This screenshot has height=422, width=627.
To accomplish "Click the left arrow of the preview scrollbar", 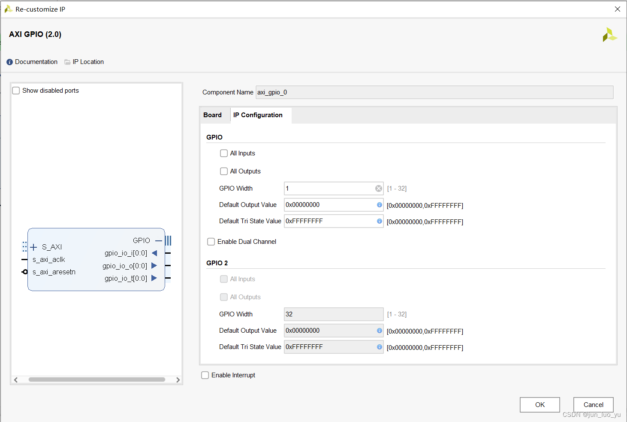I will coord(16,379).
